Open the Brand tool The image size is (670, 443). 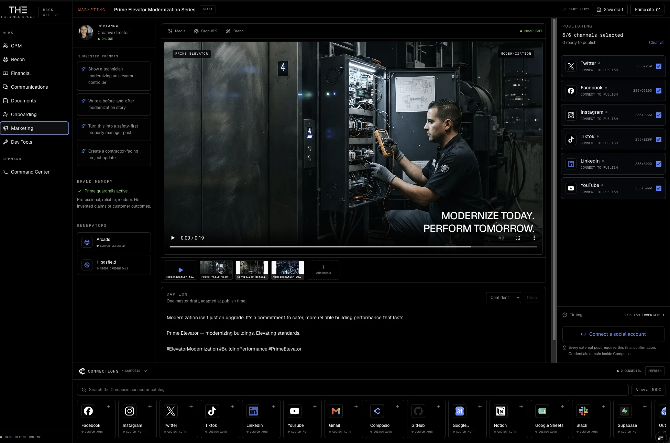tap(235, 31)
